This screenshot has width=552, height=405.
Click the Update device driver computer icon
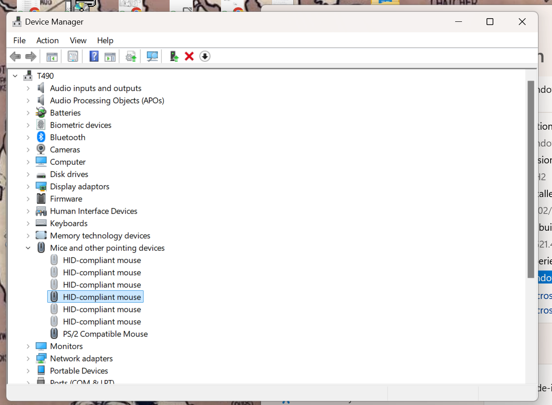point(174,56)
